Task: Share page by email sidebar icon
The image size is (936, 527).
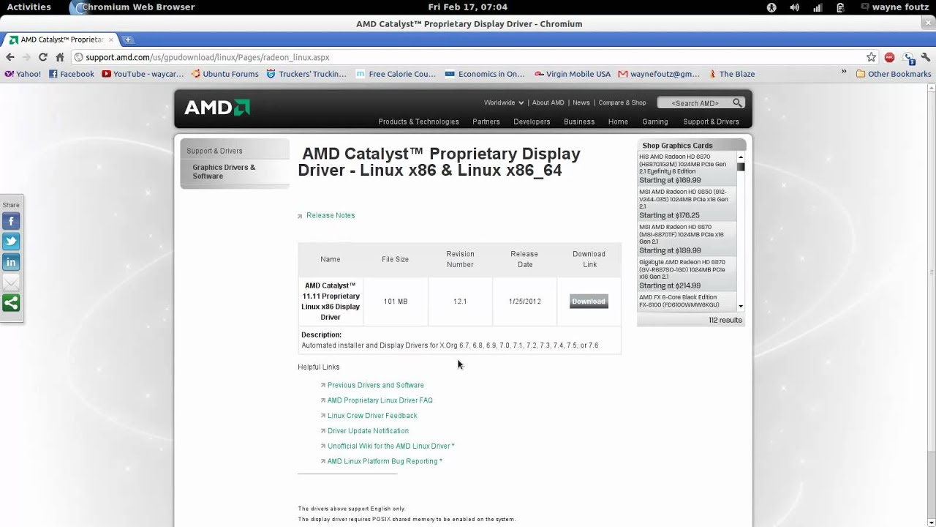Action: [11, 283]
